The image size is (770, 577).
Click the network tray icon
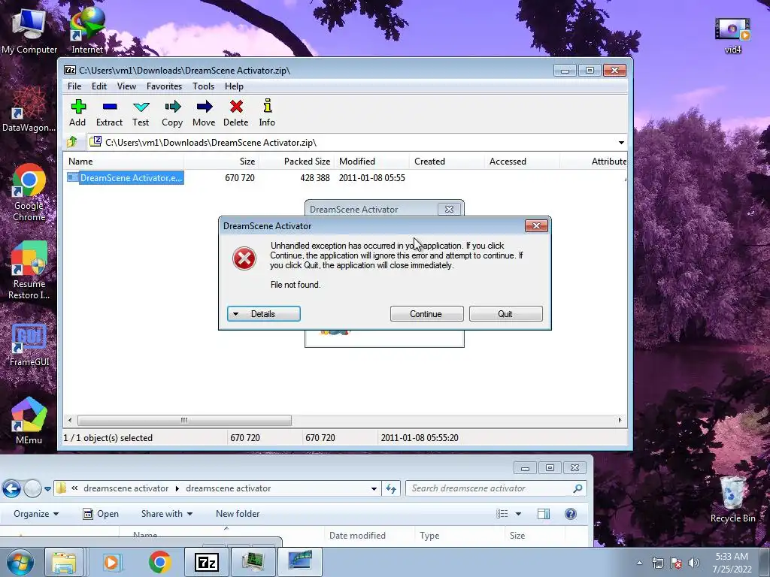(657, 563)
